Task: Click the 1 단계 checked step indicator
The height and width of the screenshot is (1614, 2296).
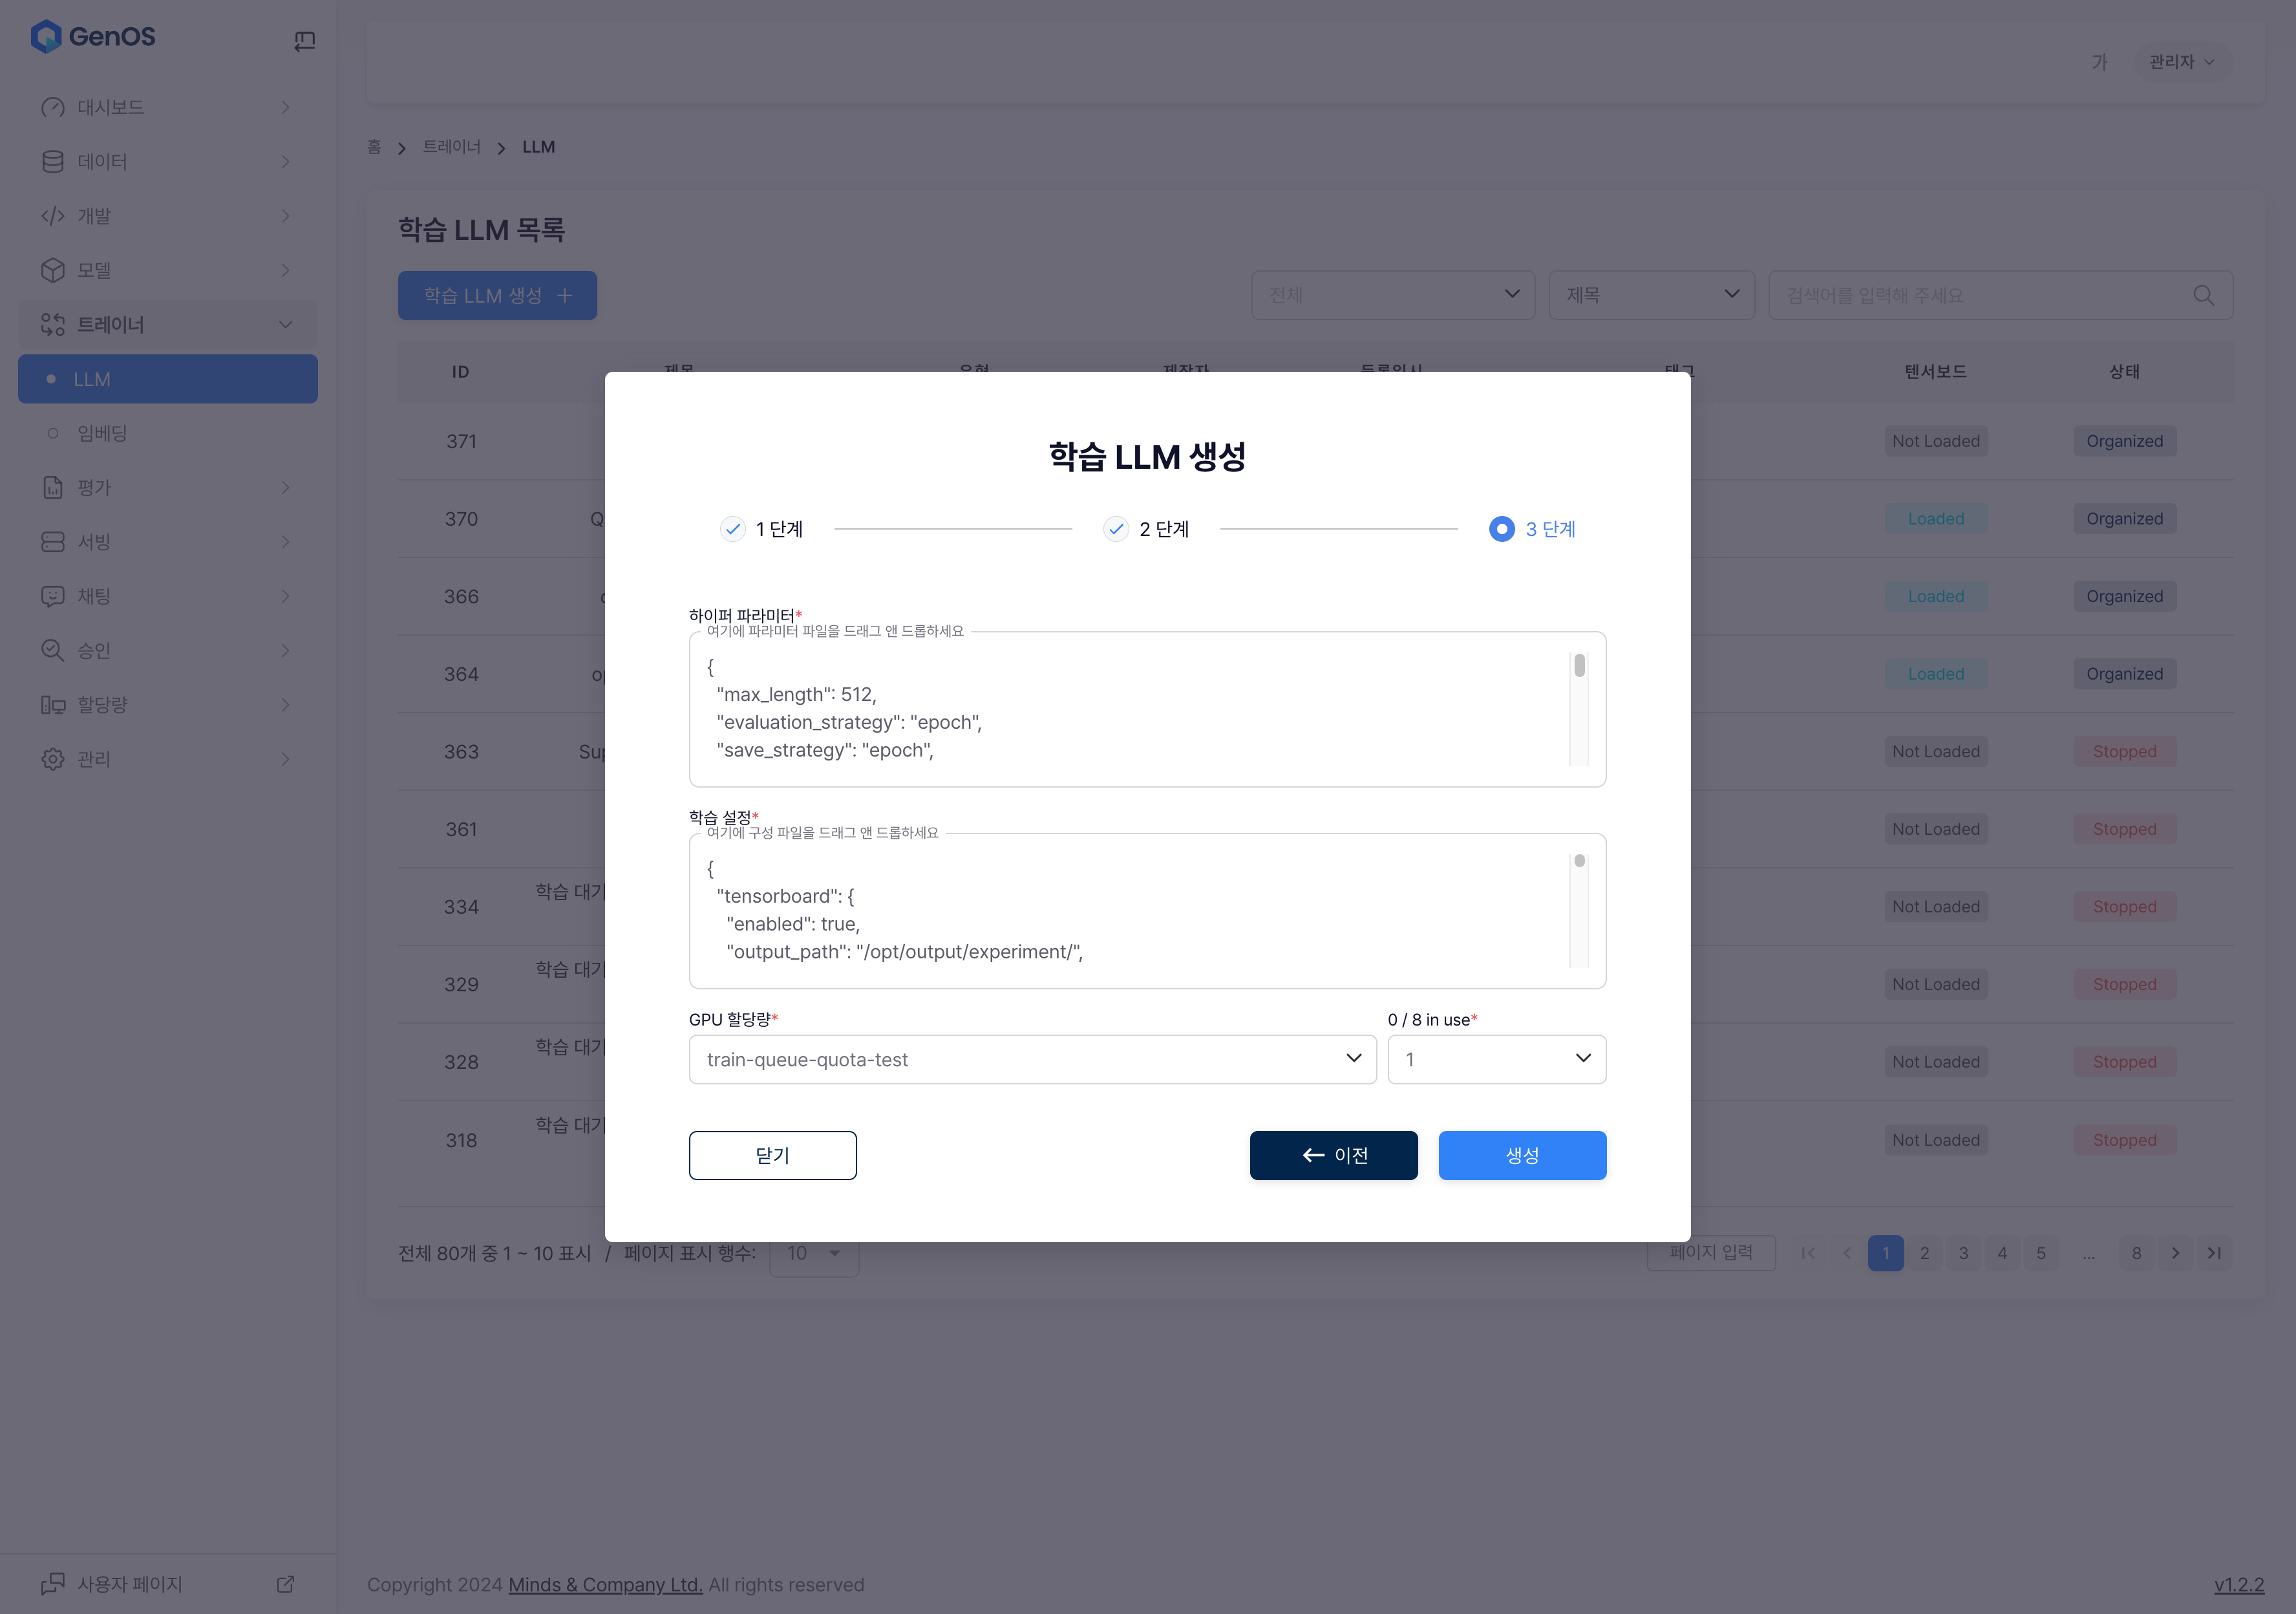Action: pos(733,530)
